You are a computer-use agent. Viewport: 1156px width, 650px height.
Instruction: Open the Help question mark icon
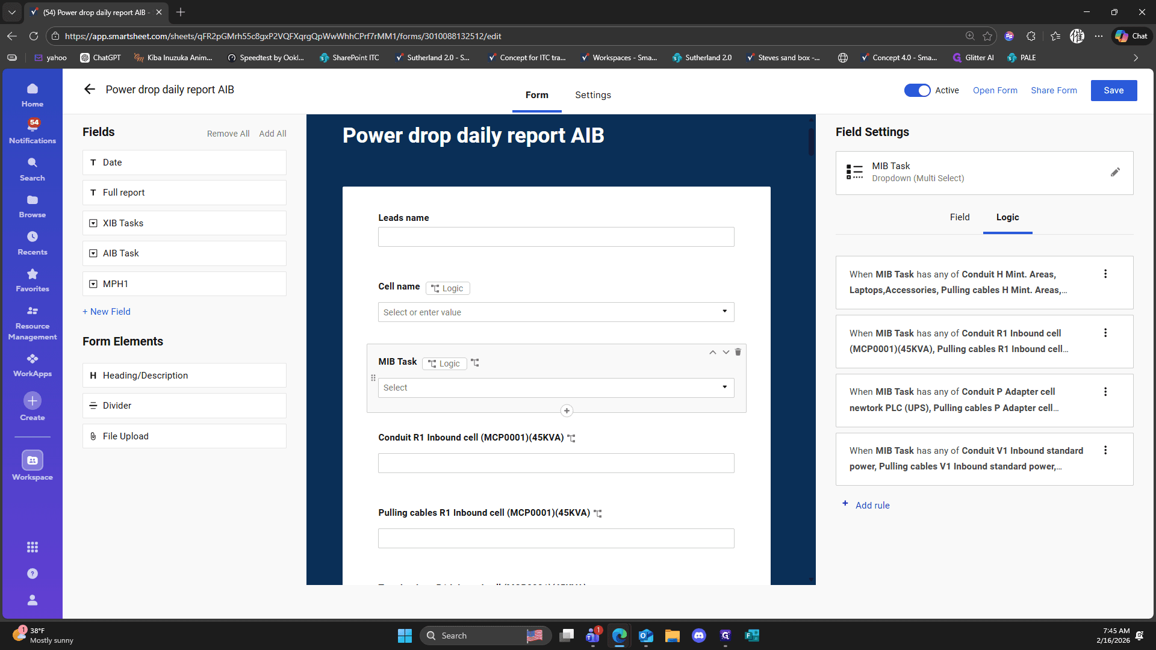click(x=33, y=574)
